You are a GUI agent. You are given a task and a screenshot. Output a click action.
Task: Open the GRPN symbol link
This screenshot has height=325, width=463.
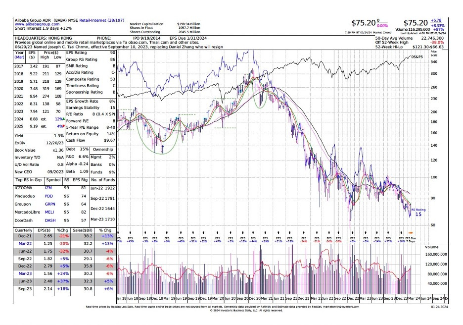click(50, 204)
